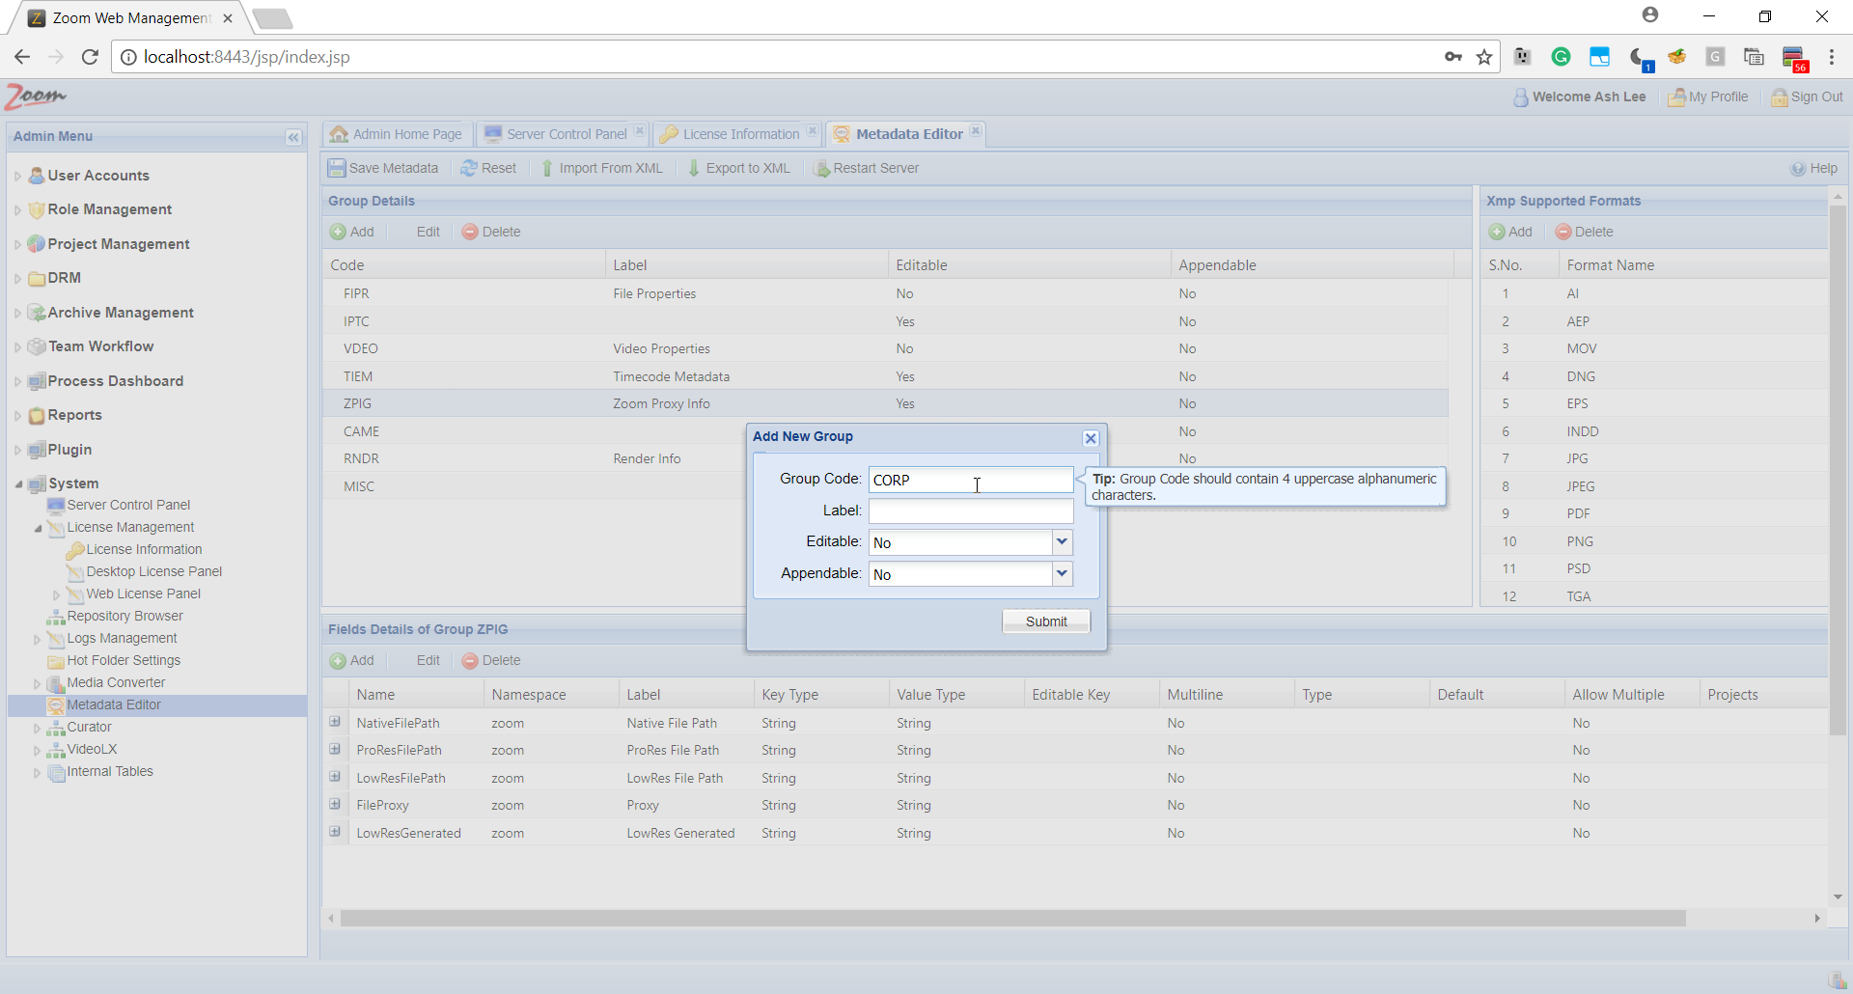Click Delete icon in Xmp Supported Formats
This screenshot has height=994, width=1853.
click(1563, 232)
